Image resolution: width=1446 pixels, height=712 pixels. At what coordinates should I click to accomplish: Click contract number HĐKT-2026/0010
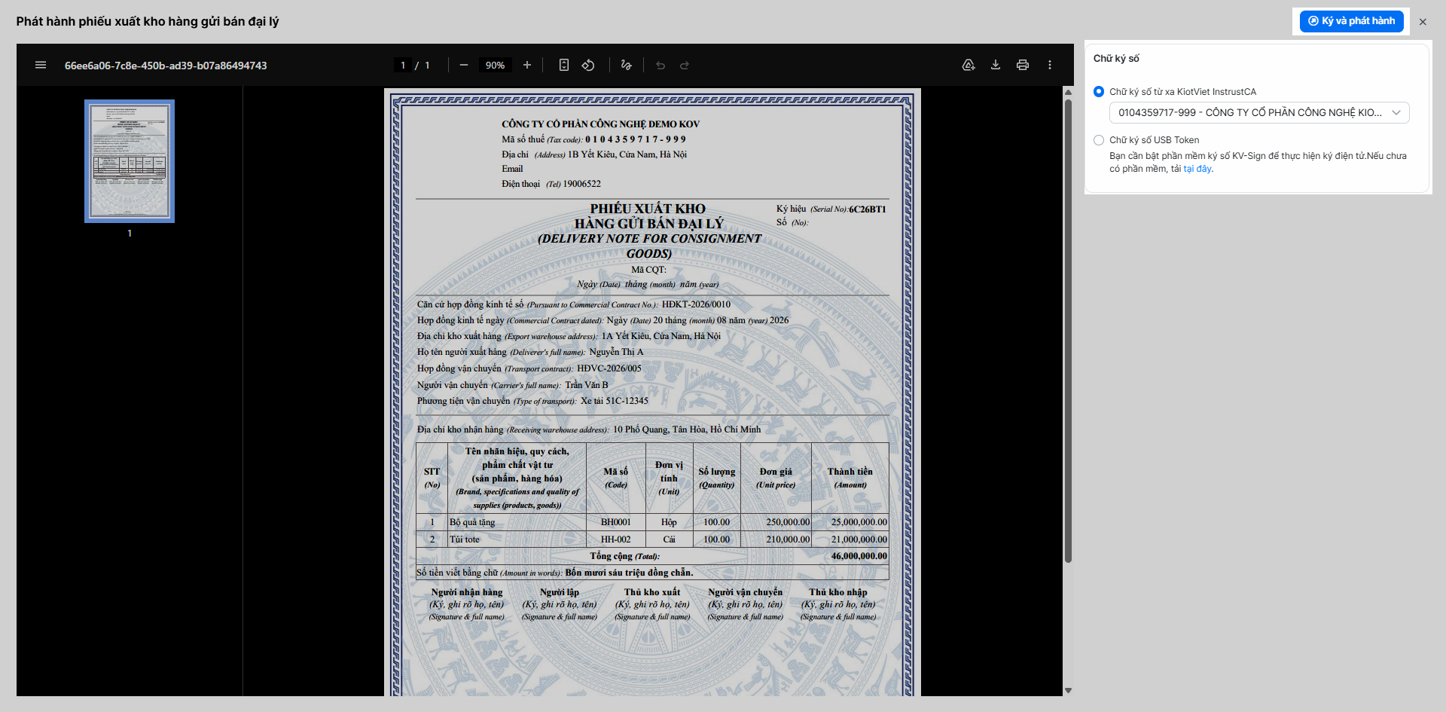(x=696, y=304)
